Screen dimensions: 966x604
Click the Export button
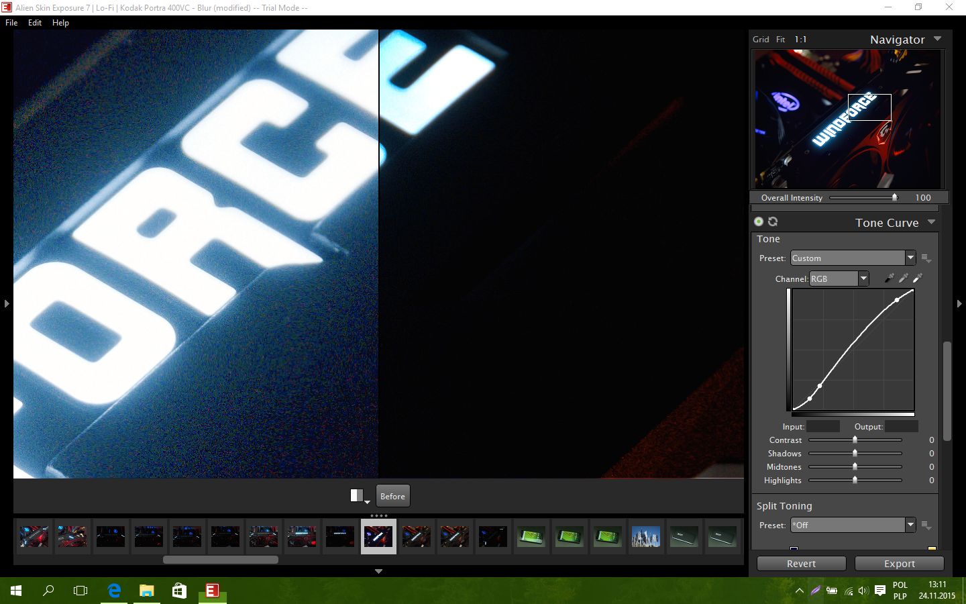tap(900, 564)
